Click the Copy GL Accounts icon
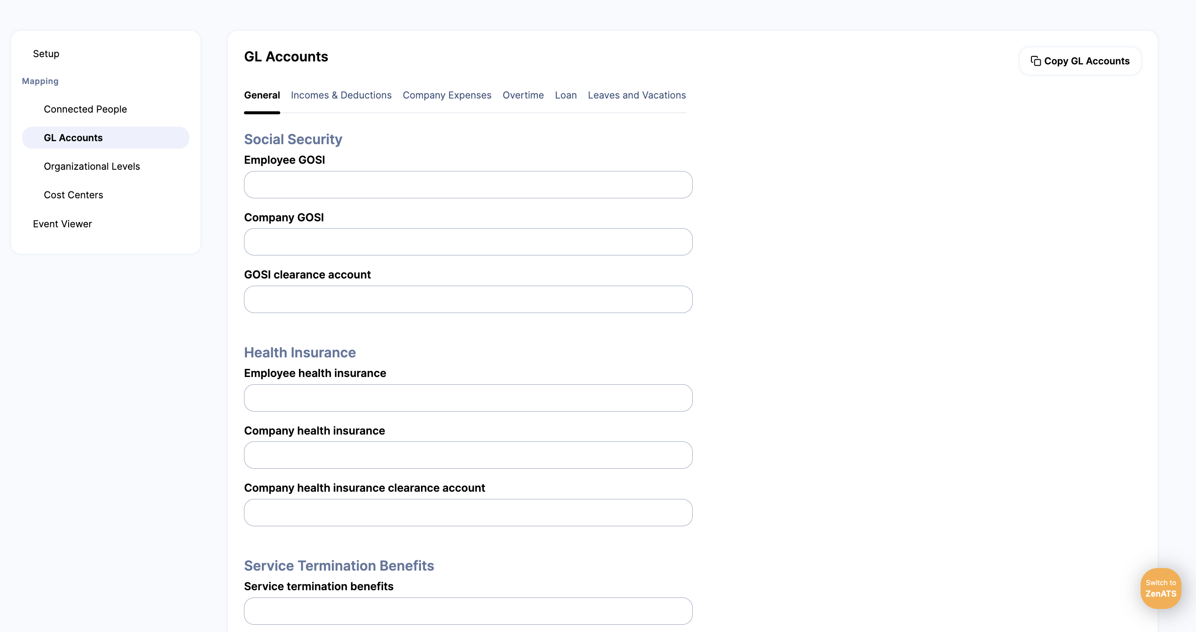1196x632 pixels. 1035,61
